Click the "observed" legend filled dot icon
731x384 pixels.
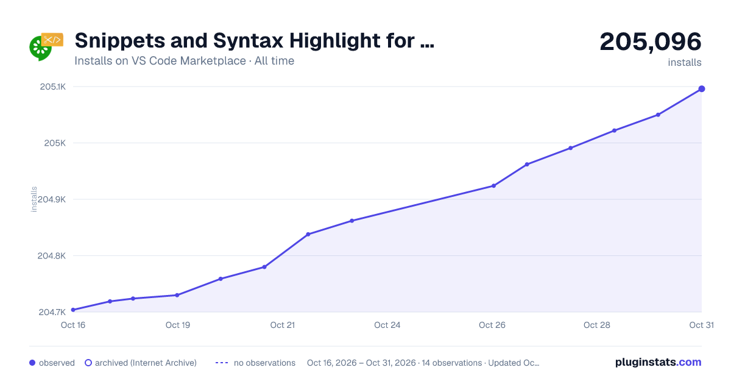pos(32,363)
